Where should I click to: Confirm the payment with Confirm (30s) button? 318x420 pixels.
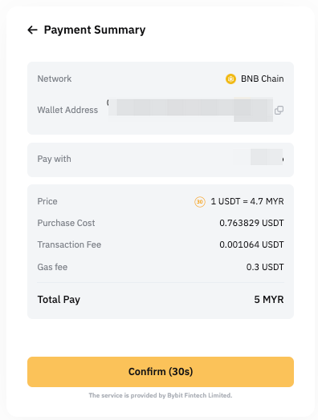[161, 372]
